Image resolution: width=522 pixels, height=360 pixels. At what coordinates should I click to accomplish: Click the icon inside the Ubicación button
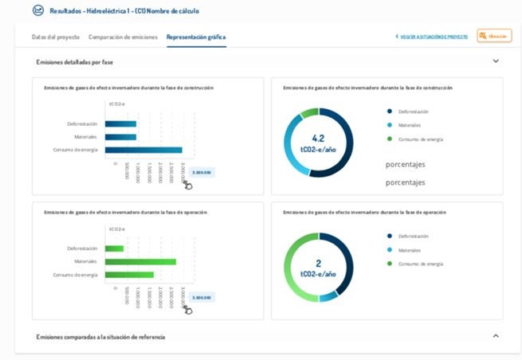coord(483,36)
